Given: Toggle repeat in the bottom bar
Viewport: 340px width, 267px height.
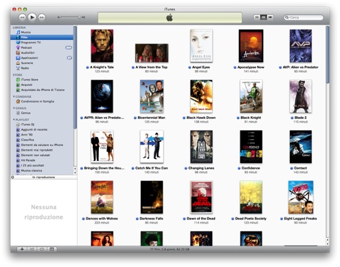Looking at the screenshot, I should (42, 249).
